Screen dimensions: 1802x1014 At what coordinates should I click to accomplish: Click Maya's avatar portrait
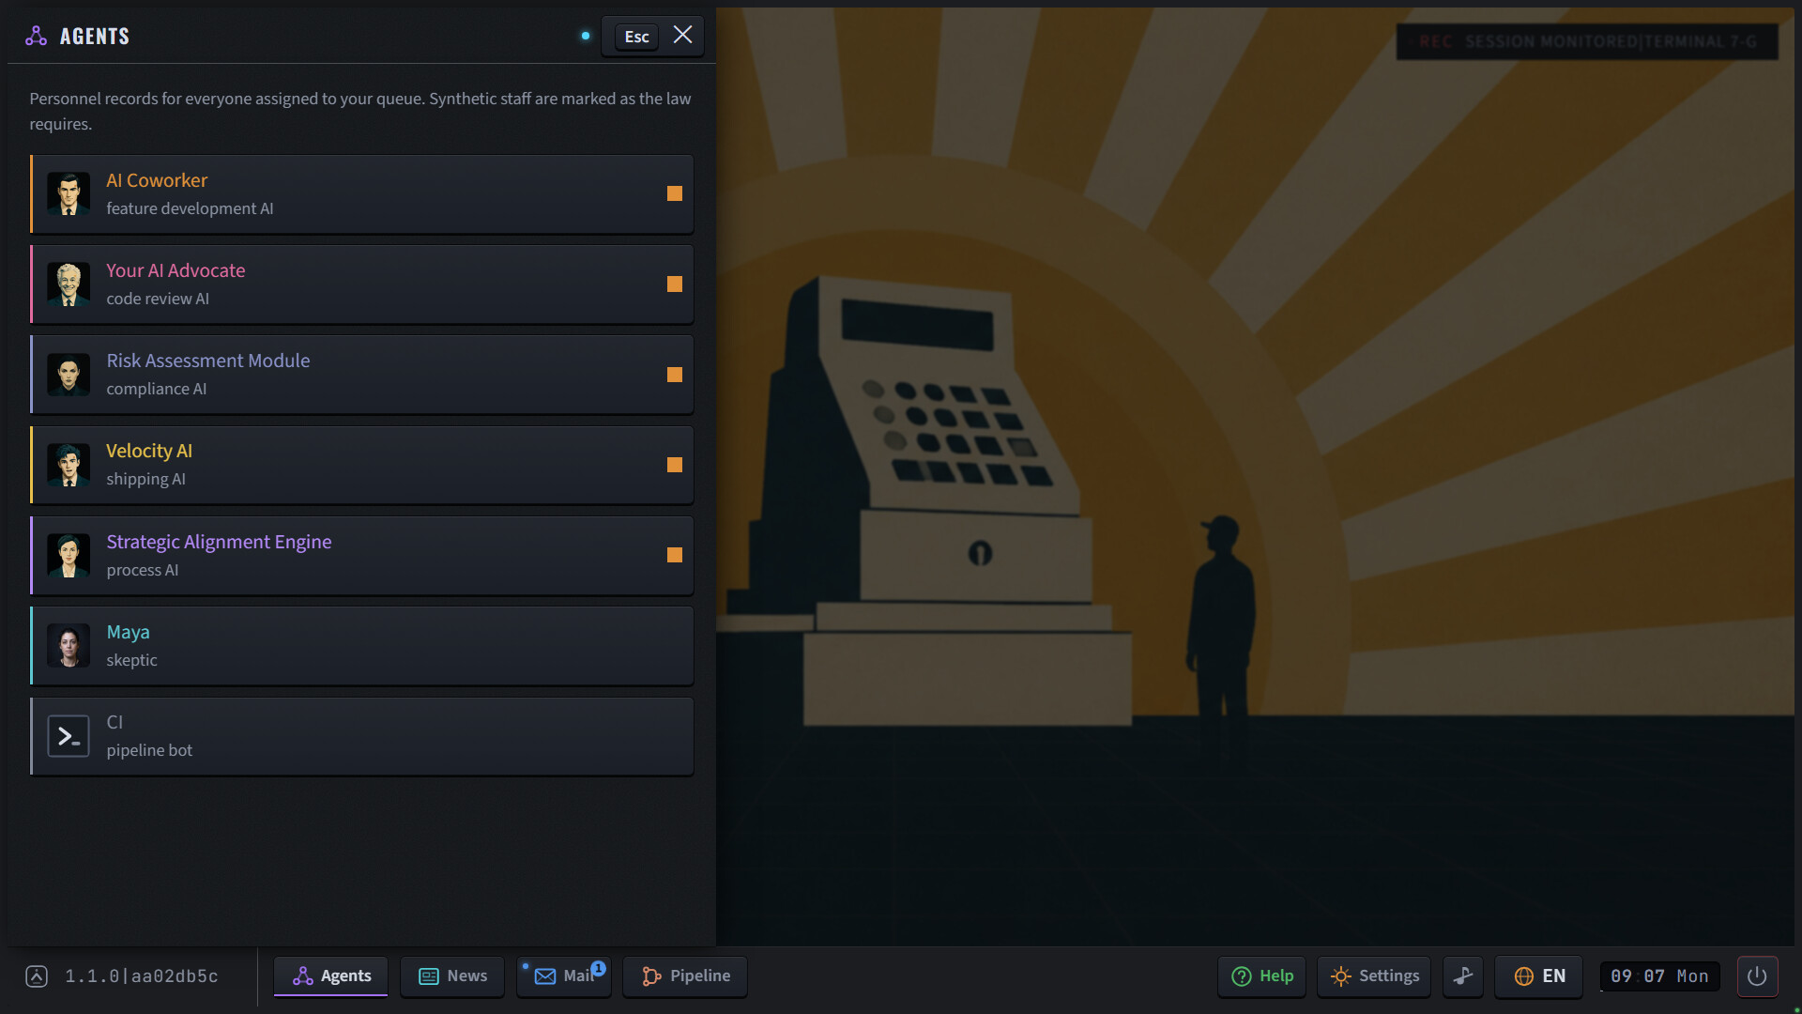click(69, 646)
